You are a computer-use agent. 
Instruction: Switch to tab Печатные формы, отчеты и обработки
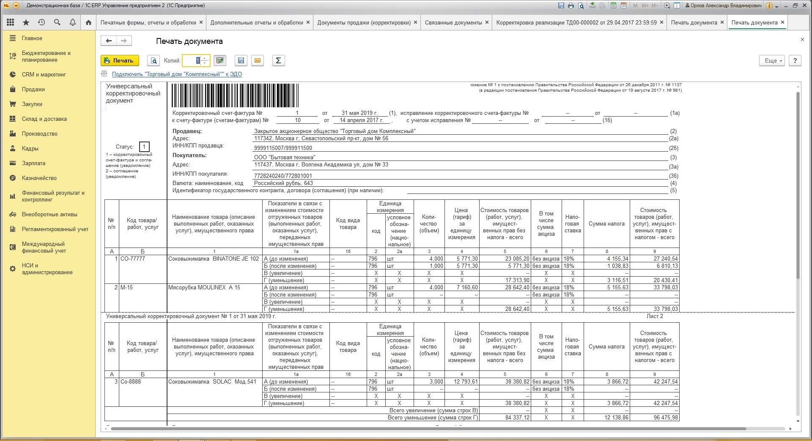(148, 22)
